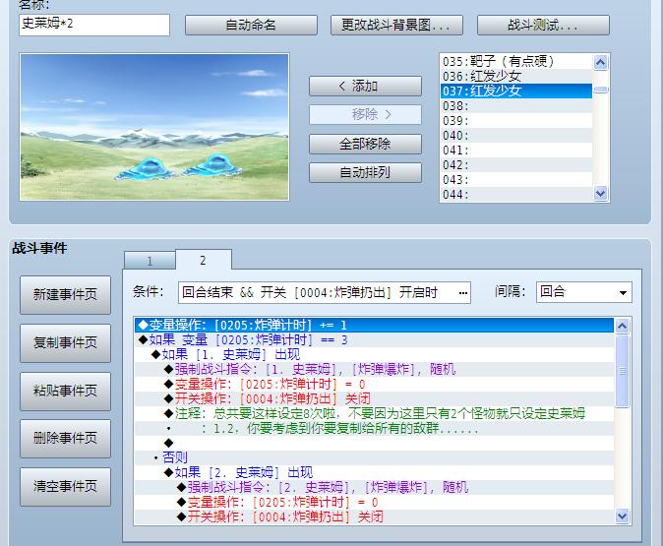Select empty enemy slot 038
Screen dimensions: 663x546
[516, 105]
